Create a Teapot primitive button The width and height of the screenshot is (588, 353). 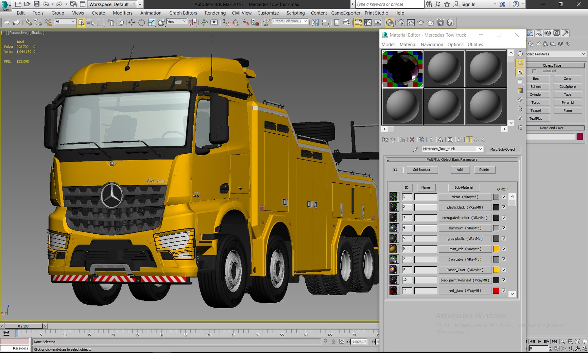point(536,110)
